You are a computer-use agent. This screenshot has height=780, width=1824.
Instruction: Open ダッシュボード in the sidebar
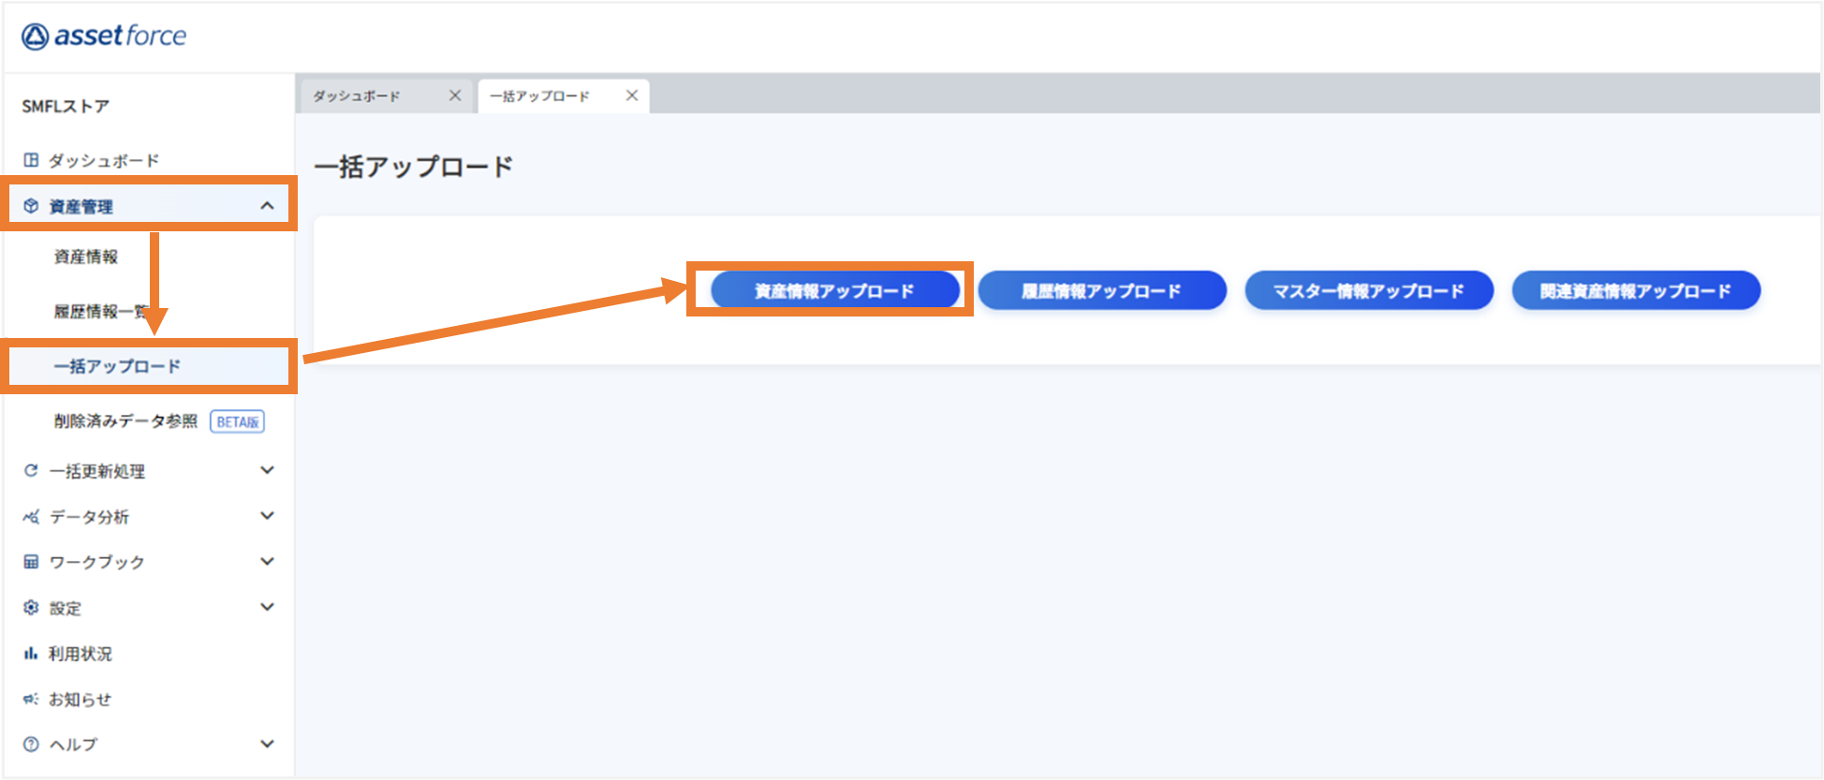tap(104, 160)
